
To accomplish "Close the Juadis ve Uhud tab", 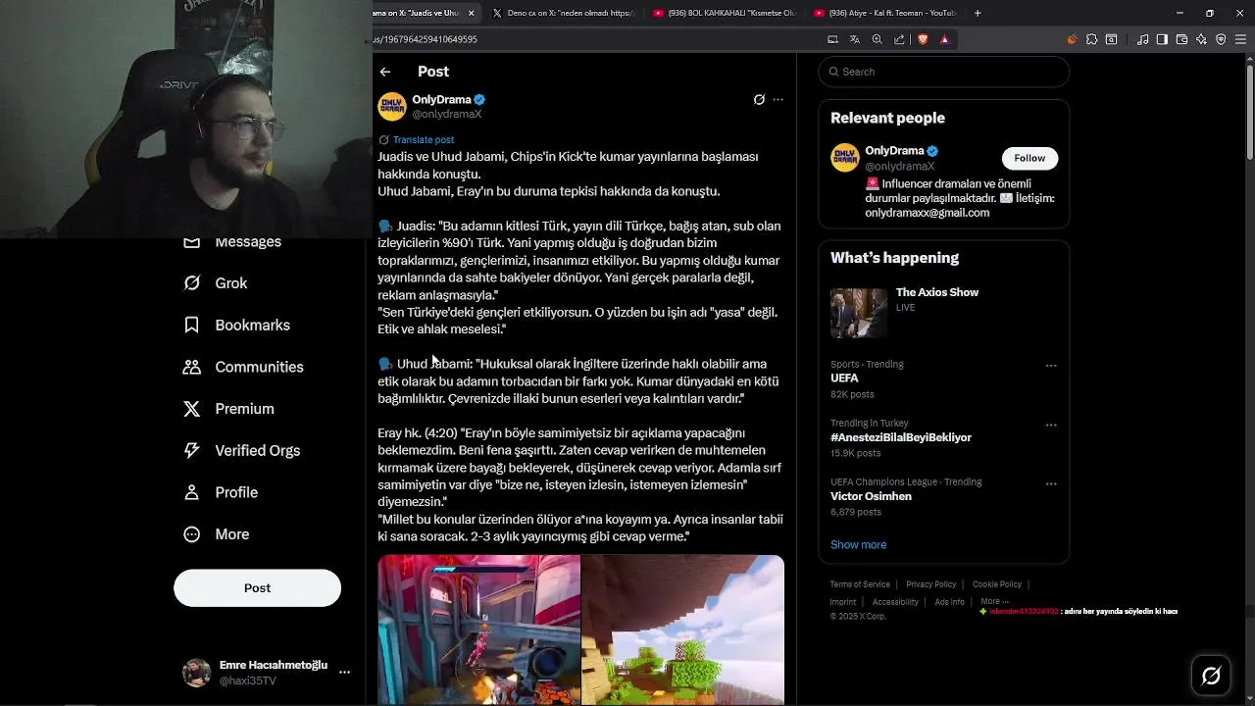I will [471, 13].
